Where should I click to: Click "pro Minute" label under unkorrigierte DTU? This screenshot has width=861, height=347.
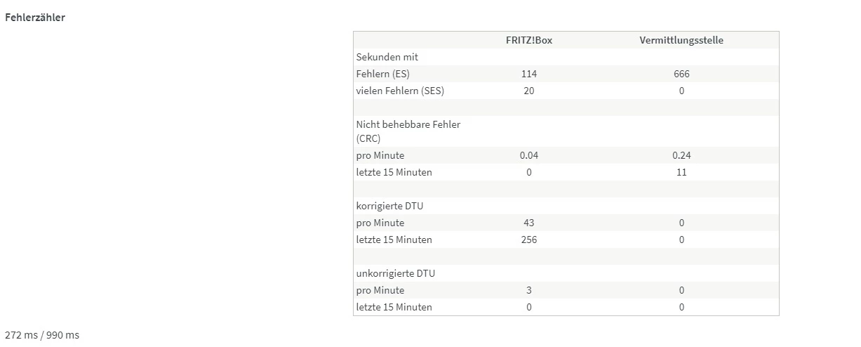380,290
